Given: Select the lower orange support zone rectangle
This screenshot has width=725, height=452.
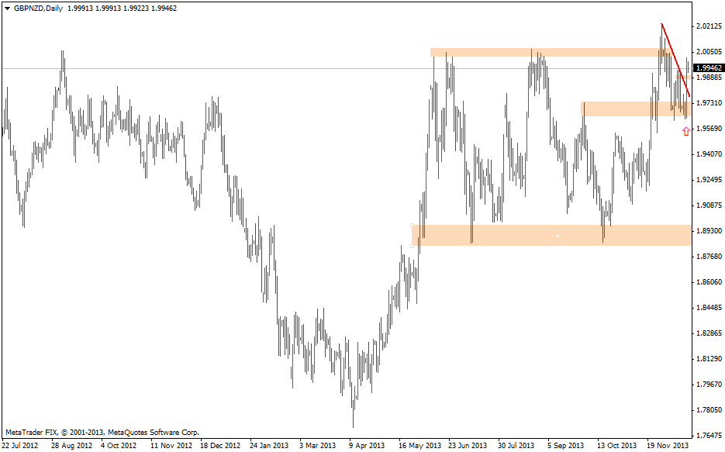Looking at the screenshot, I should pyautogui.click(x=504, y=236).
